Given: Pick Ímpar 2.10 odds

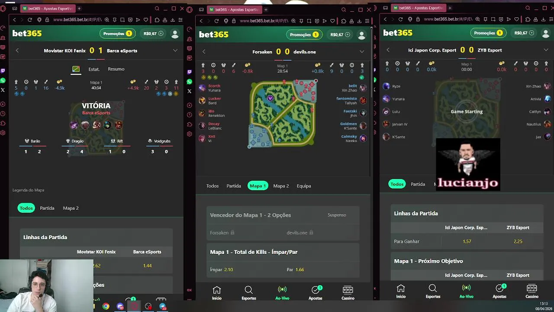Looking at the screenshot, I should tap(222, 270).
